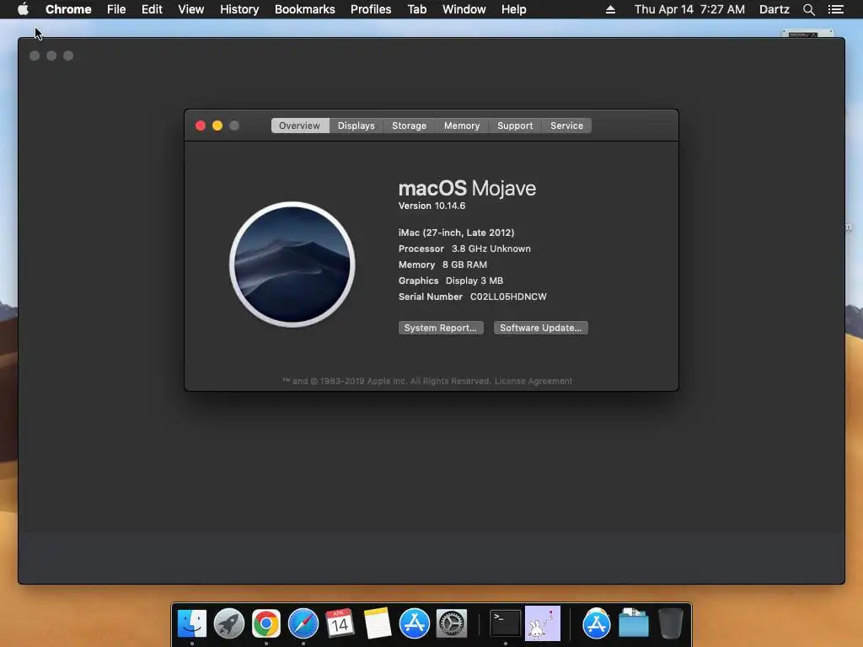Open the Help menu
863x647 pixels.
[513, 9]
